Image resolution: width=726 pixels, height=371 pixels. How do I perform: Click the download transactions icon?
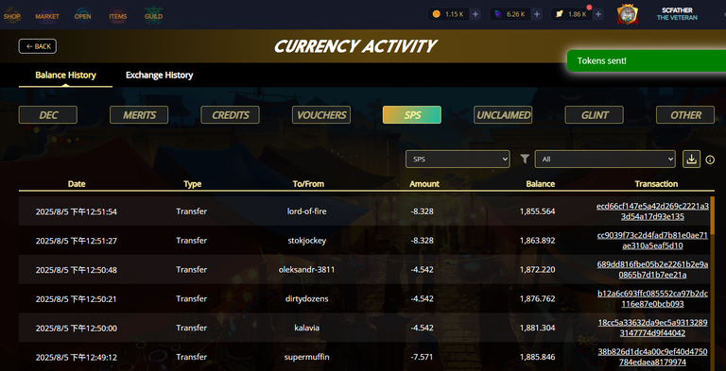coord(691,160)
